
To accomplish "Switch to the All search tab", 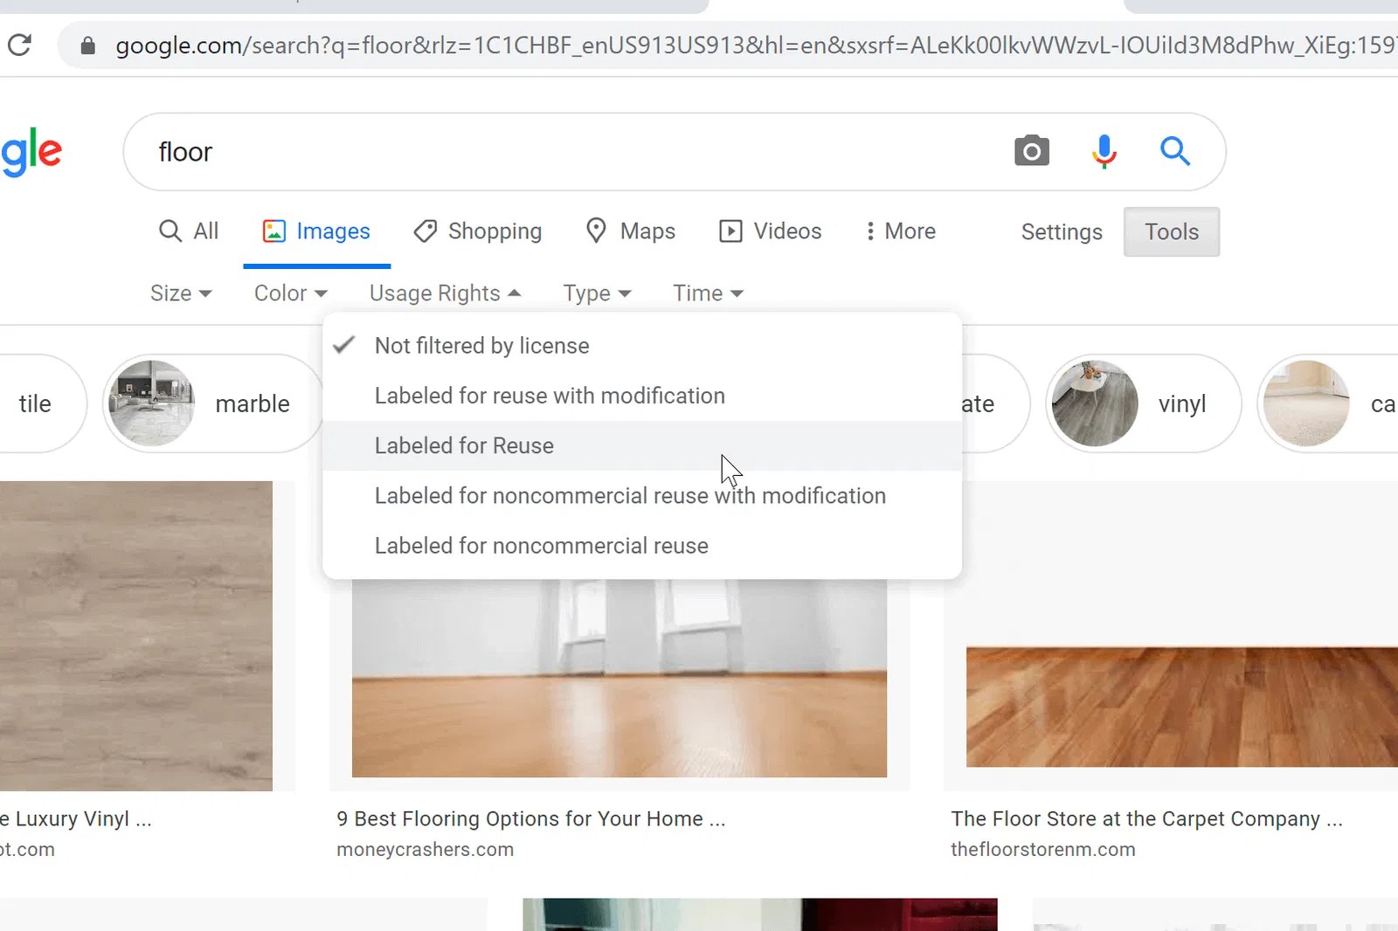I will [x=188, y=231].
